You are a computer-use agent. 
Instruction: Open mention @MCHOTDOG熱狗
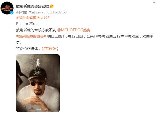74,30
